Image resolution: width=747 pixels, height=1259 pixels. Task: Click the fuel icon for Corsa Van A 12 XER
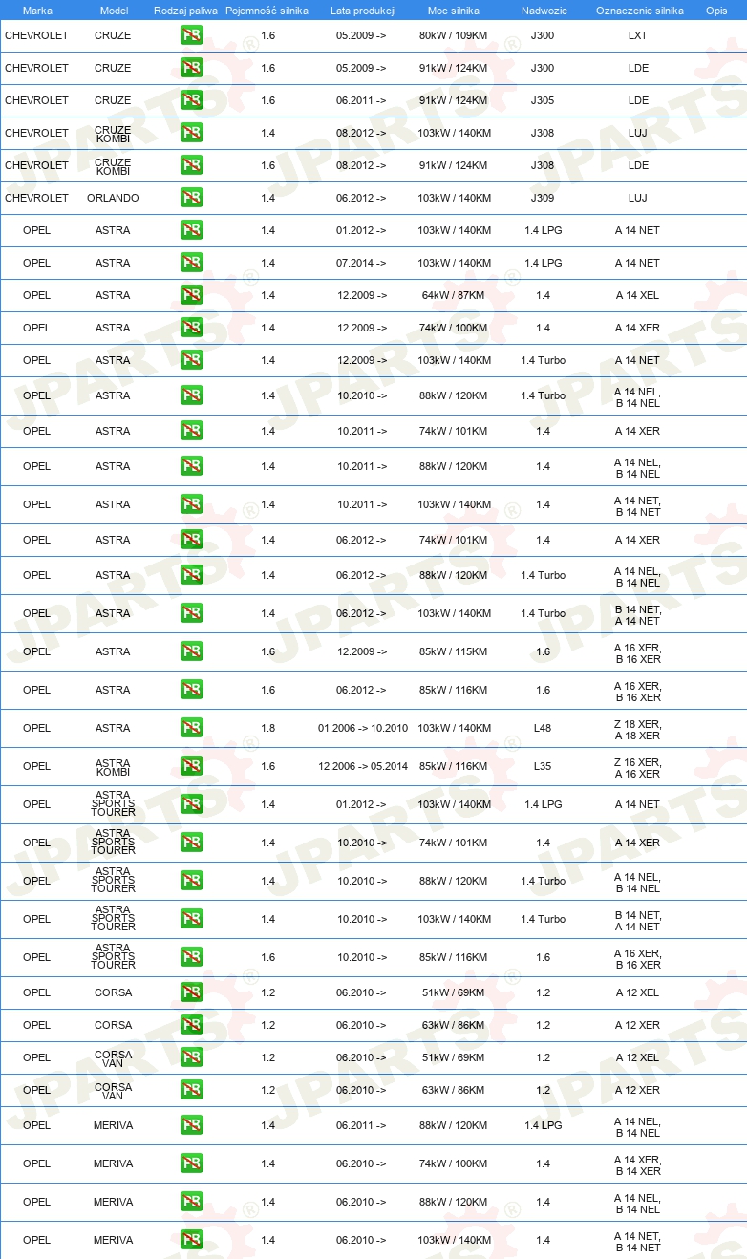[191, 1090]
